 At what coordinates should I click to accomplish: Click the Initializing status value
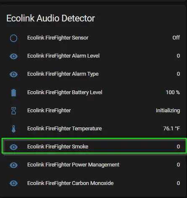(168, 111)
